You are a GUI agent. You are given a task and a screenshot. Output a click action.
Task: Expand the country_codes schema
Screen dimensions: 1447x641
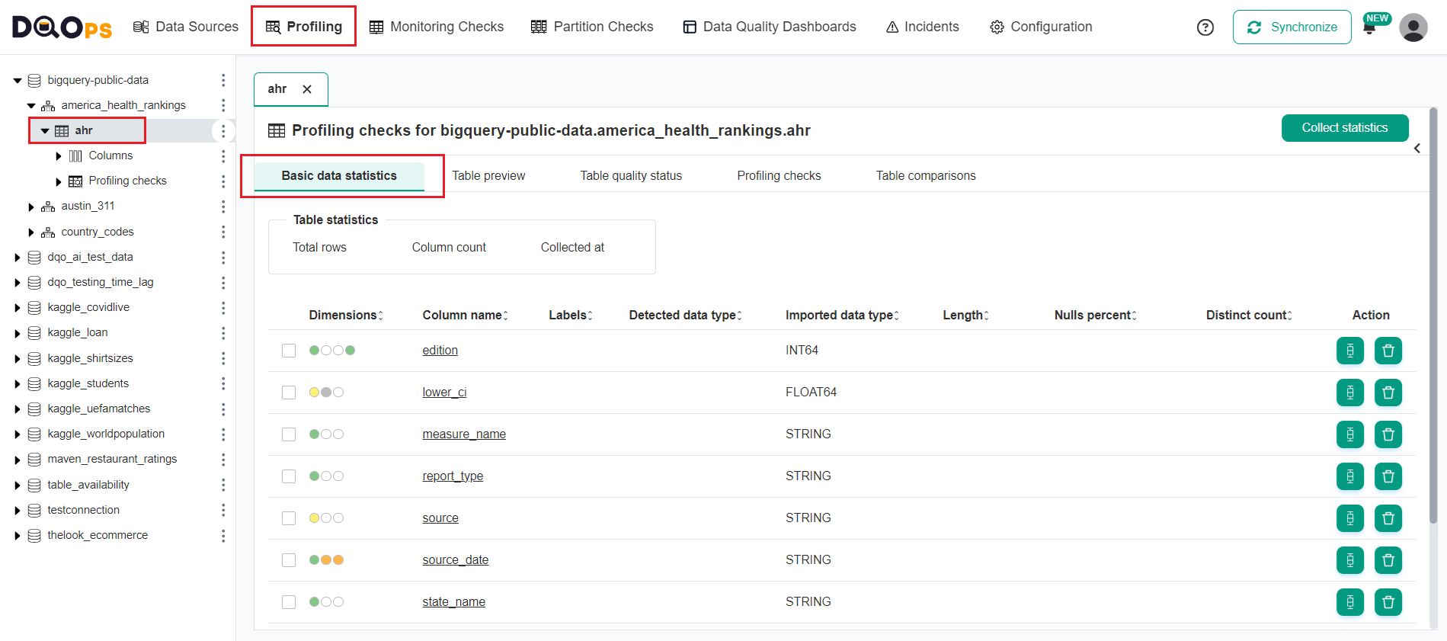31,232
